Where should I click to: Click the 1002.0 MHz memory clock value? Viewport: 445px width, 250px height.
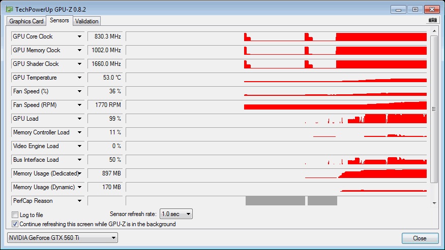point(105,50)
